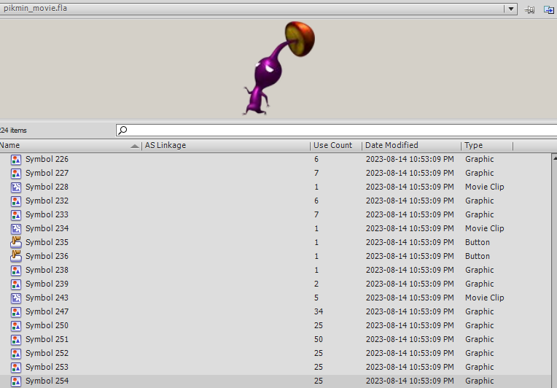Click the button icon for Symbol 235
The image size is (557, 388).
click(x=16, y=242)
